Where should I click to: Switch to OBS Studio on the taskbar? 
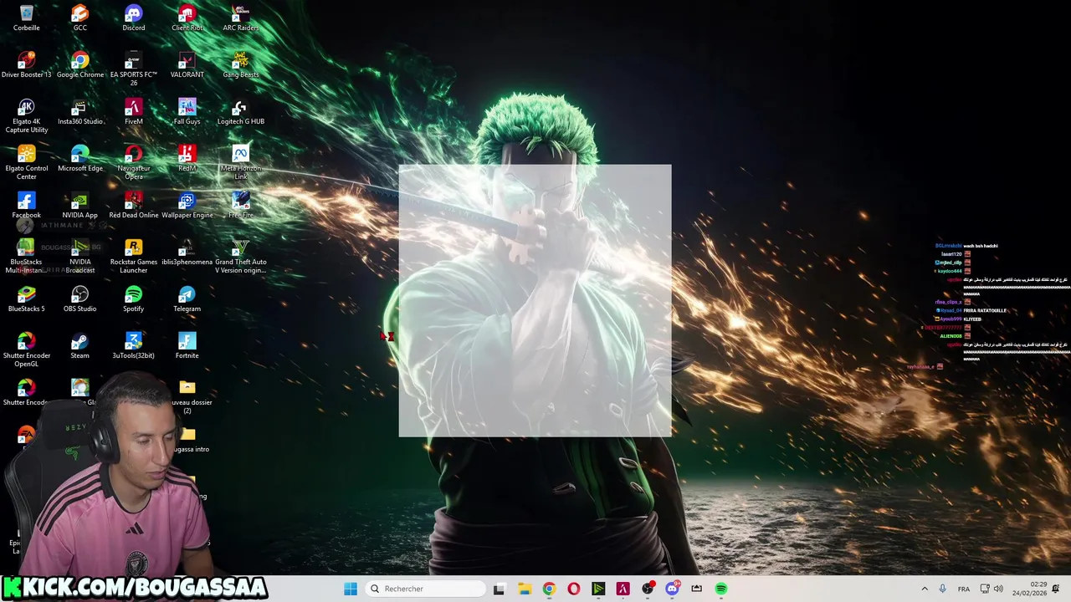pyautogui.click(x=648, y=589)
